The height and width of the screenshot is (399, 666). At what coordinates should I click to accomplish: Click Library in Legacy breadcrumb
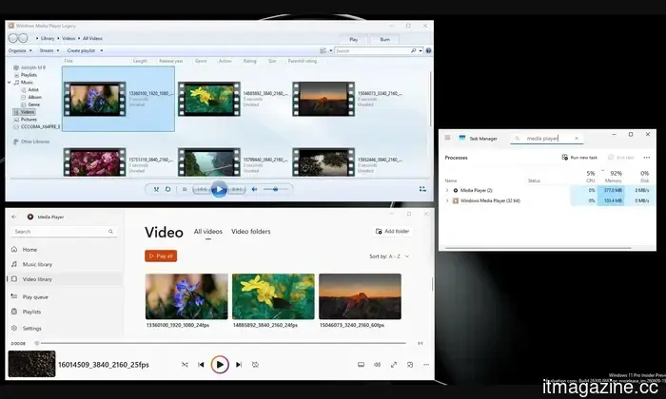point(48,38)
